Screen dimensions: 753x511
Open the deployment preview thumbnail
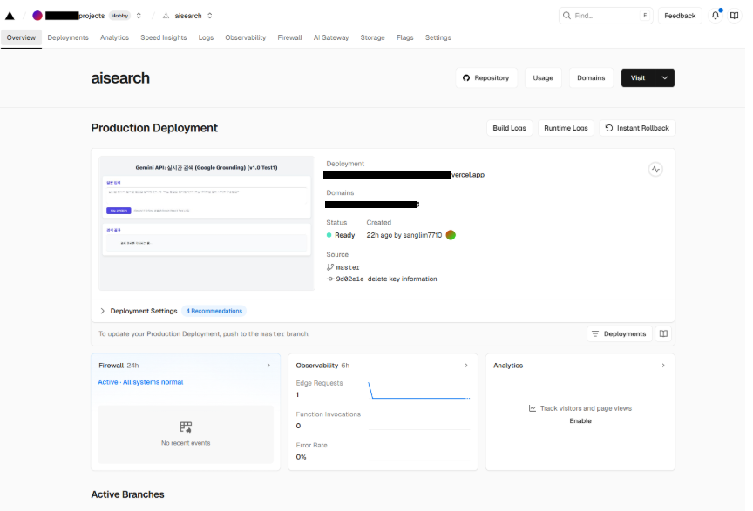coord(207,223)
